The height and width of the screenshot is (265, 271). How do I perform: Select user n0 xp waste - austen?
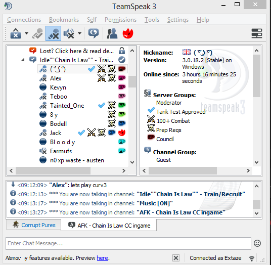77,160
